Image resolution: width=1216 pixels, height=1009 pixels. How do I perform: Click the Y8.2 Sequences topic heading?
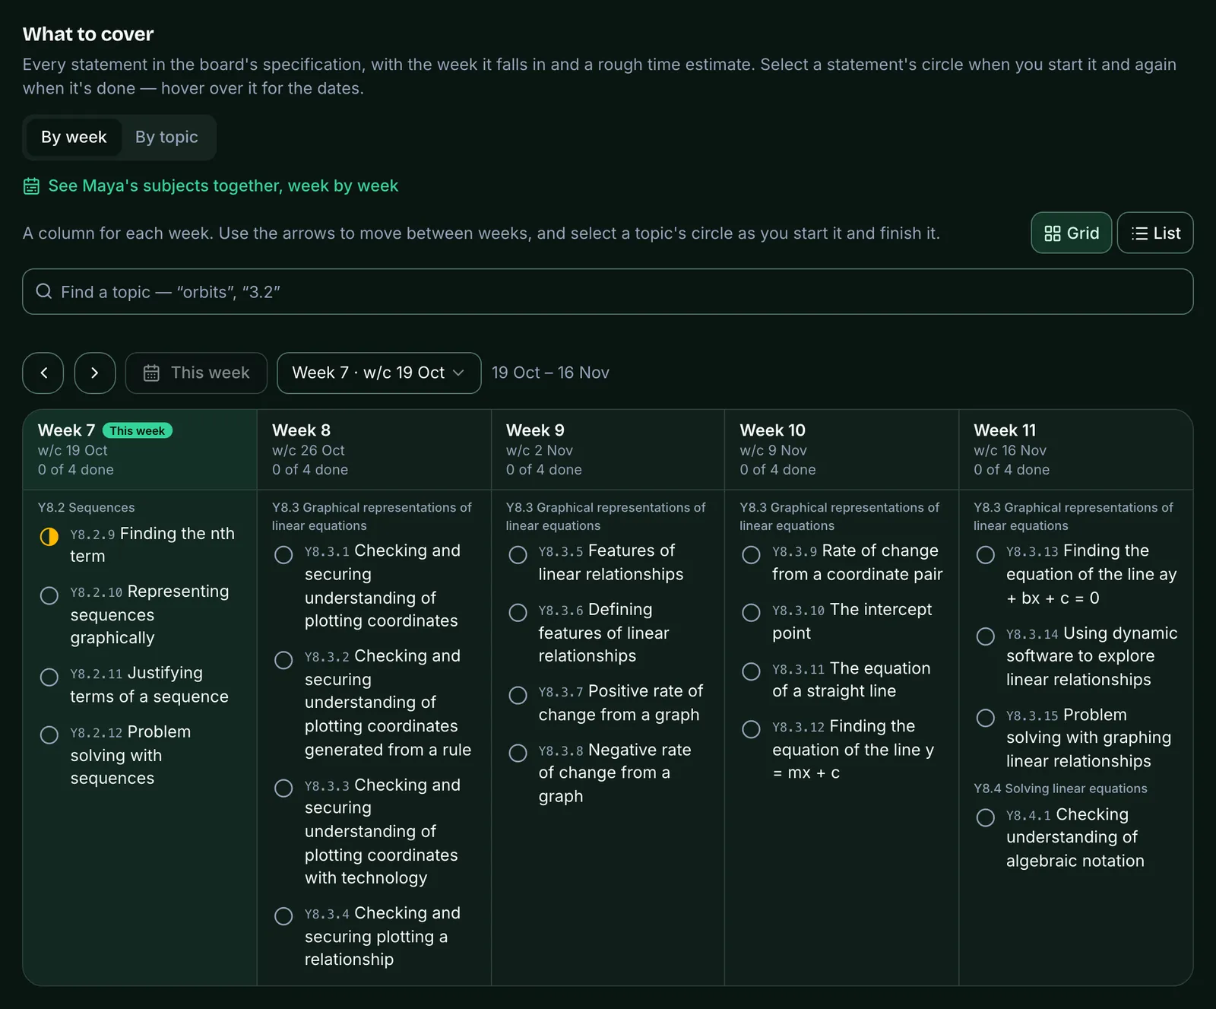coord(86,507)
